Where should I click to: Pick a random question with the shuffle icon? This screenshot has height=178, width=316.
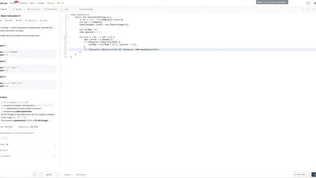pos(35,175)
